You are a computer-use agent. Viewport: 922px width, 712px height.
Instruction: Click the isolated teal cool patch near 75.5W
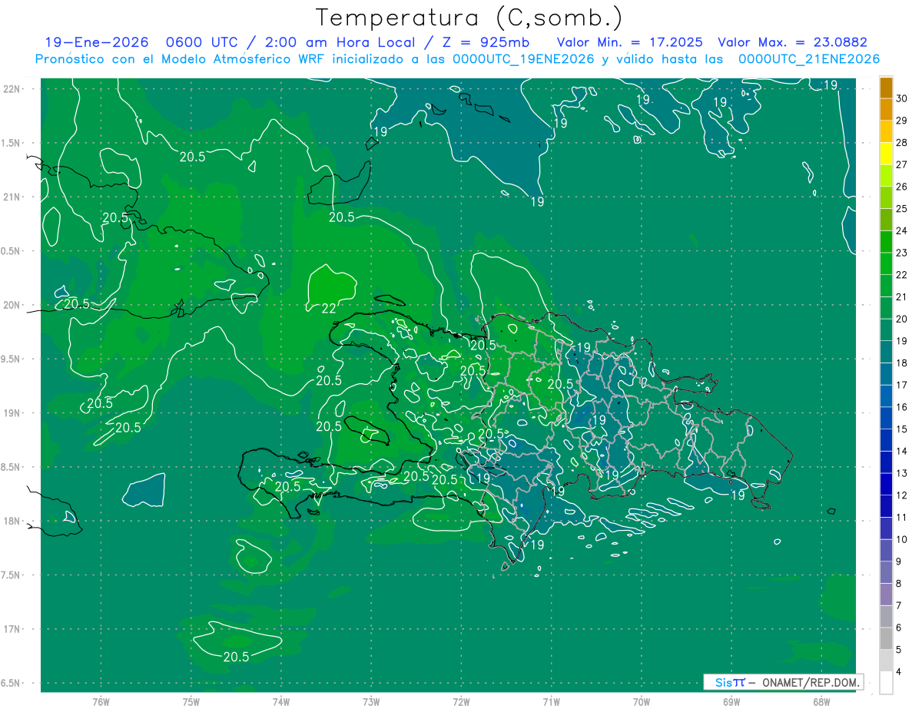144,491
